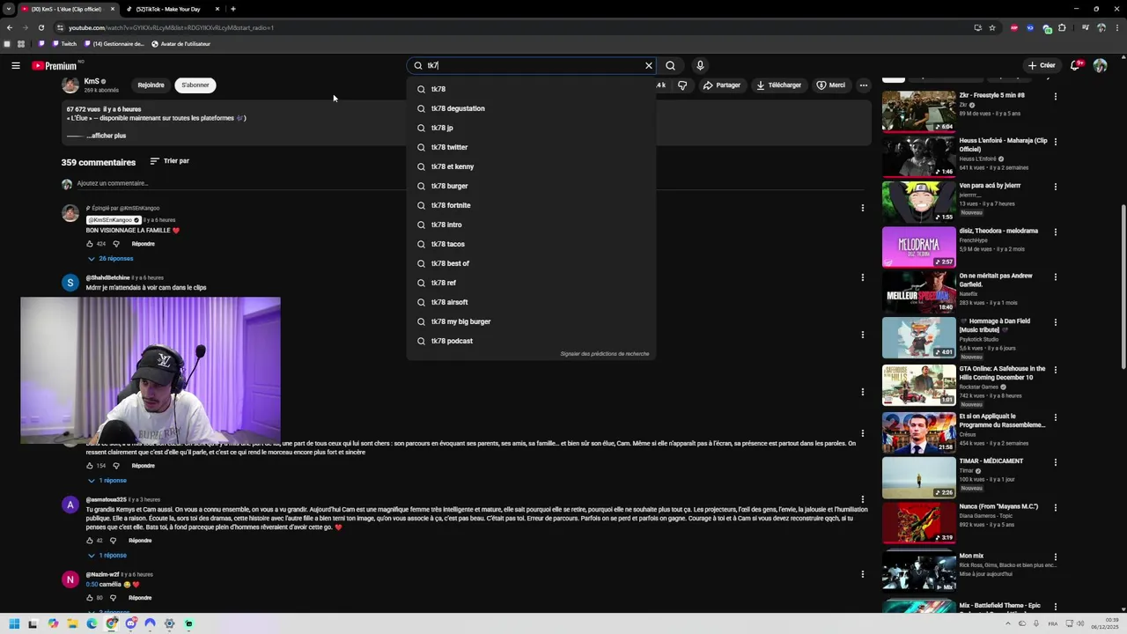Run the search with the magnifier button
This screenshot has width=1127, height=634.
pos(671,65)
